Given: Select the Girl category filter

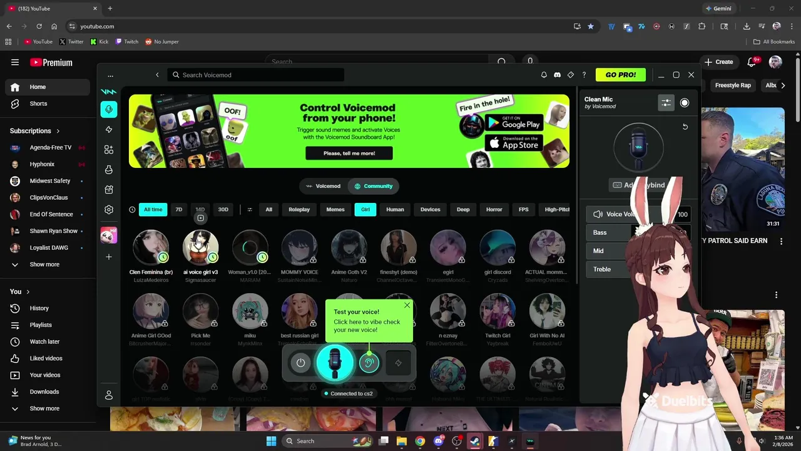Looking at the screenshot, I should 365,210.
